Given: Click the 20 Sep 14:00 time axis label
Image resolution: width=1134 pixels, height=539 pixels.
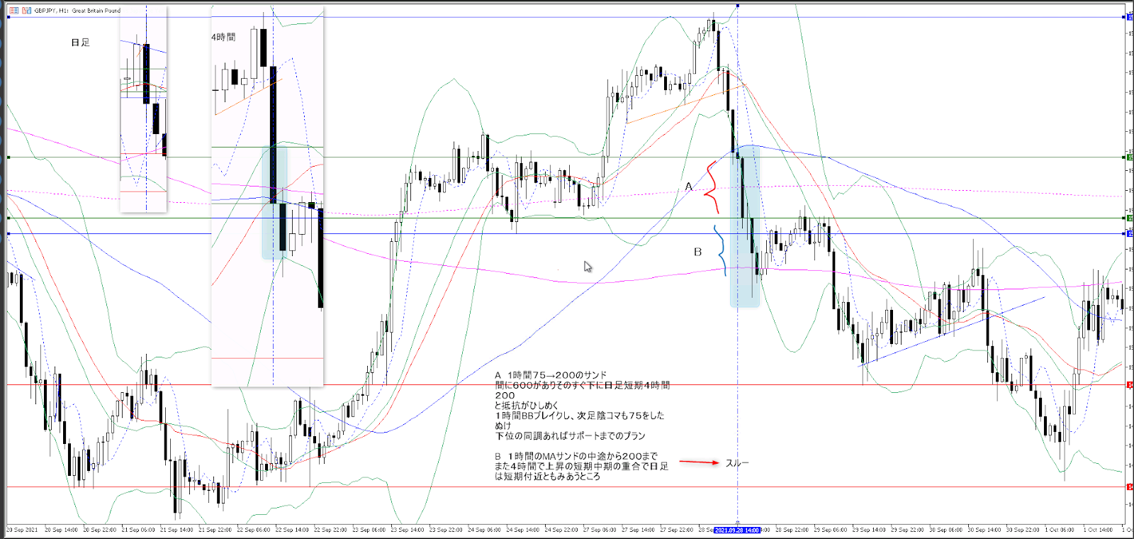Looking at the screenshot, I should pyautogui.click(x=61, y=530).
